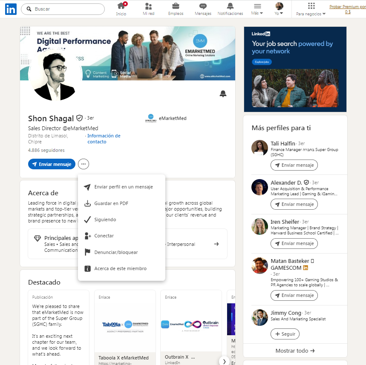Screen dimensions: 366x365
Task: Advance Destacado carousel next arrow
Action: [224, 361]
